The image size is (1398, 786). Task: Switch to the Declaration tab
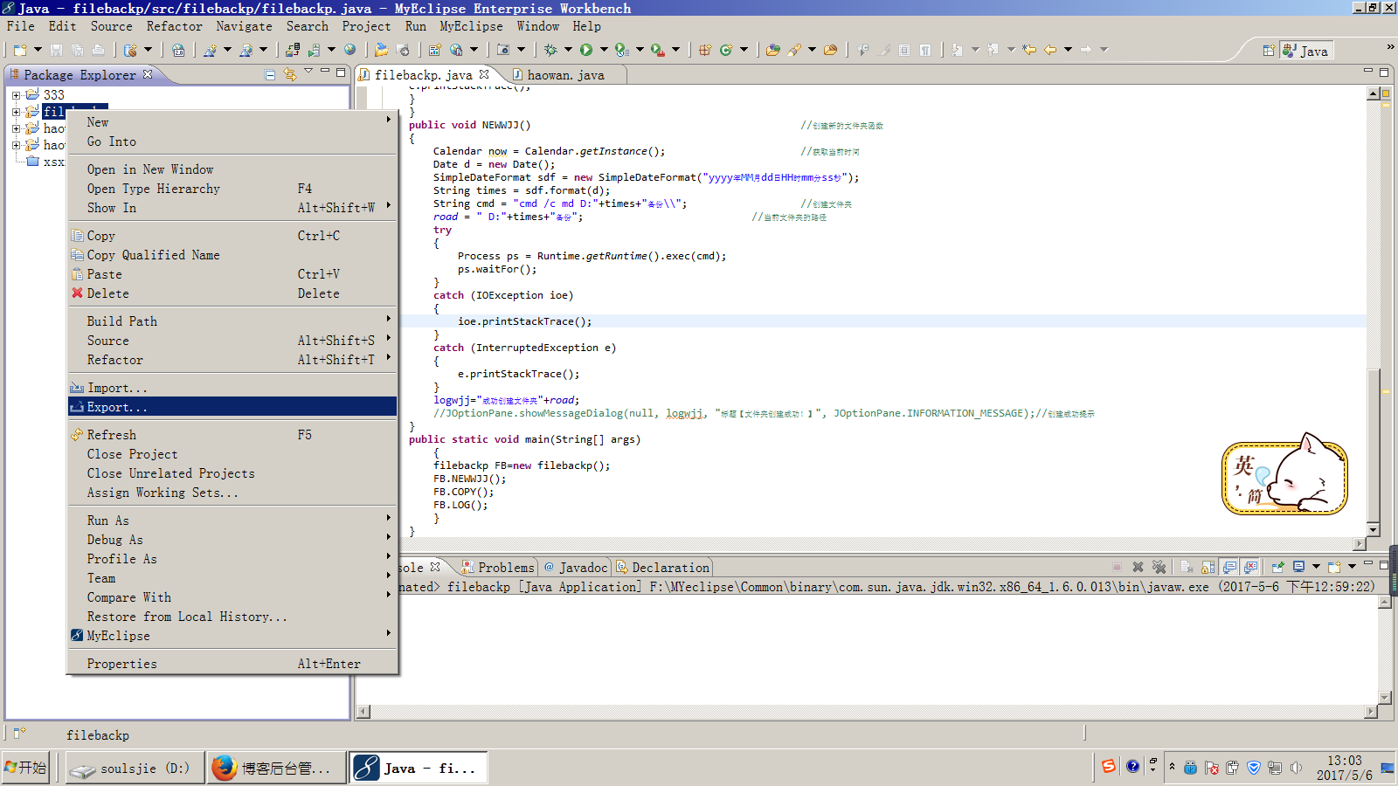662,568
